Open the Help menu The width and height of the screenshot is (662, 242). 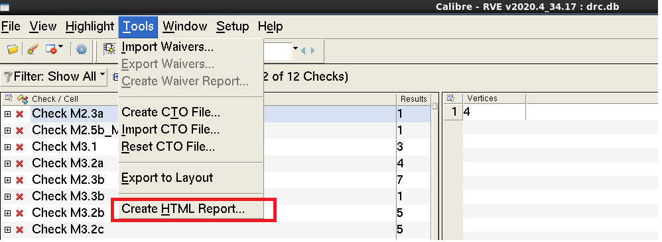(x=270, y=26)
